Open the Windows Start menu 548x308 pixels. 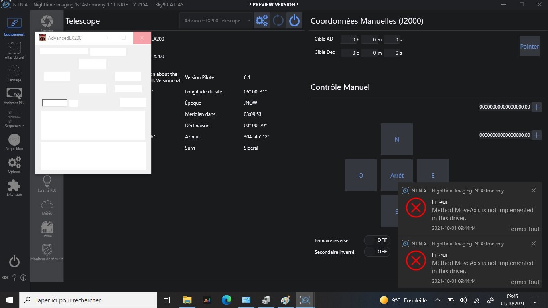tap(10, 300)
